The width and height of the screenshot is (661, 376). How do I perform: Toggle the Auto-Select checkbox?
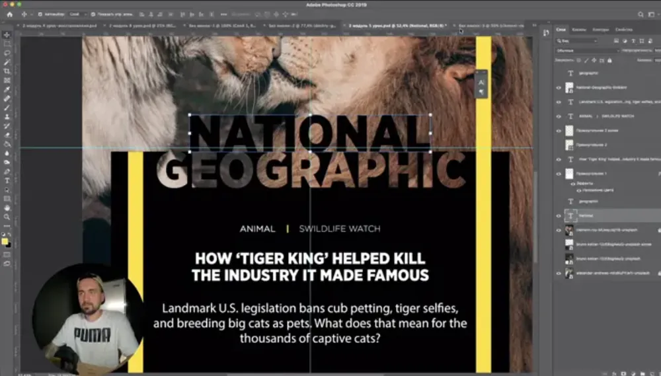click(x=40, y=15)
